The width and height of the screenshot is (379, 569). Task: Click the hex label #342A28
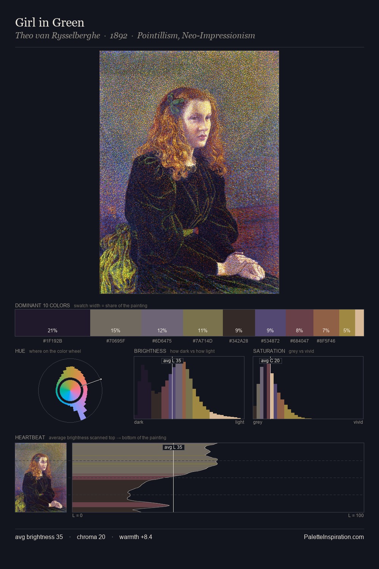click(239, 341)
